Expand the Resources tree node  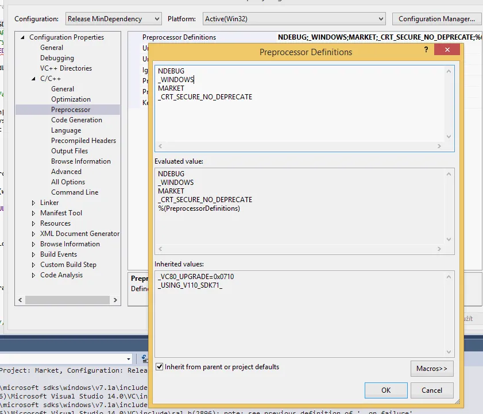pyautogui.click(x=33, y=223)
